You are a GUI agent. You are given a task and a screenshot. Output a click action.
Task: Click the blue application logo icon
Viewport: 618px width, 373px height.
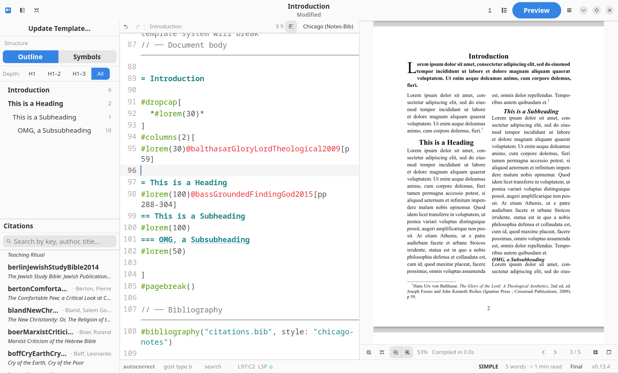point(8,10)
